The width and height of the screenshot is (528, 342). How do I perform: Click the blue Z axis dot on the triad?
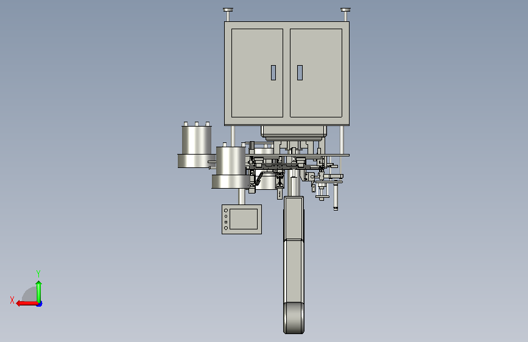click(40, 304)
